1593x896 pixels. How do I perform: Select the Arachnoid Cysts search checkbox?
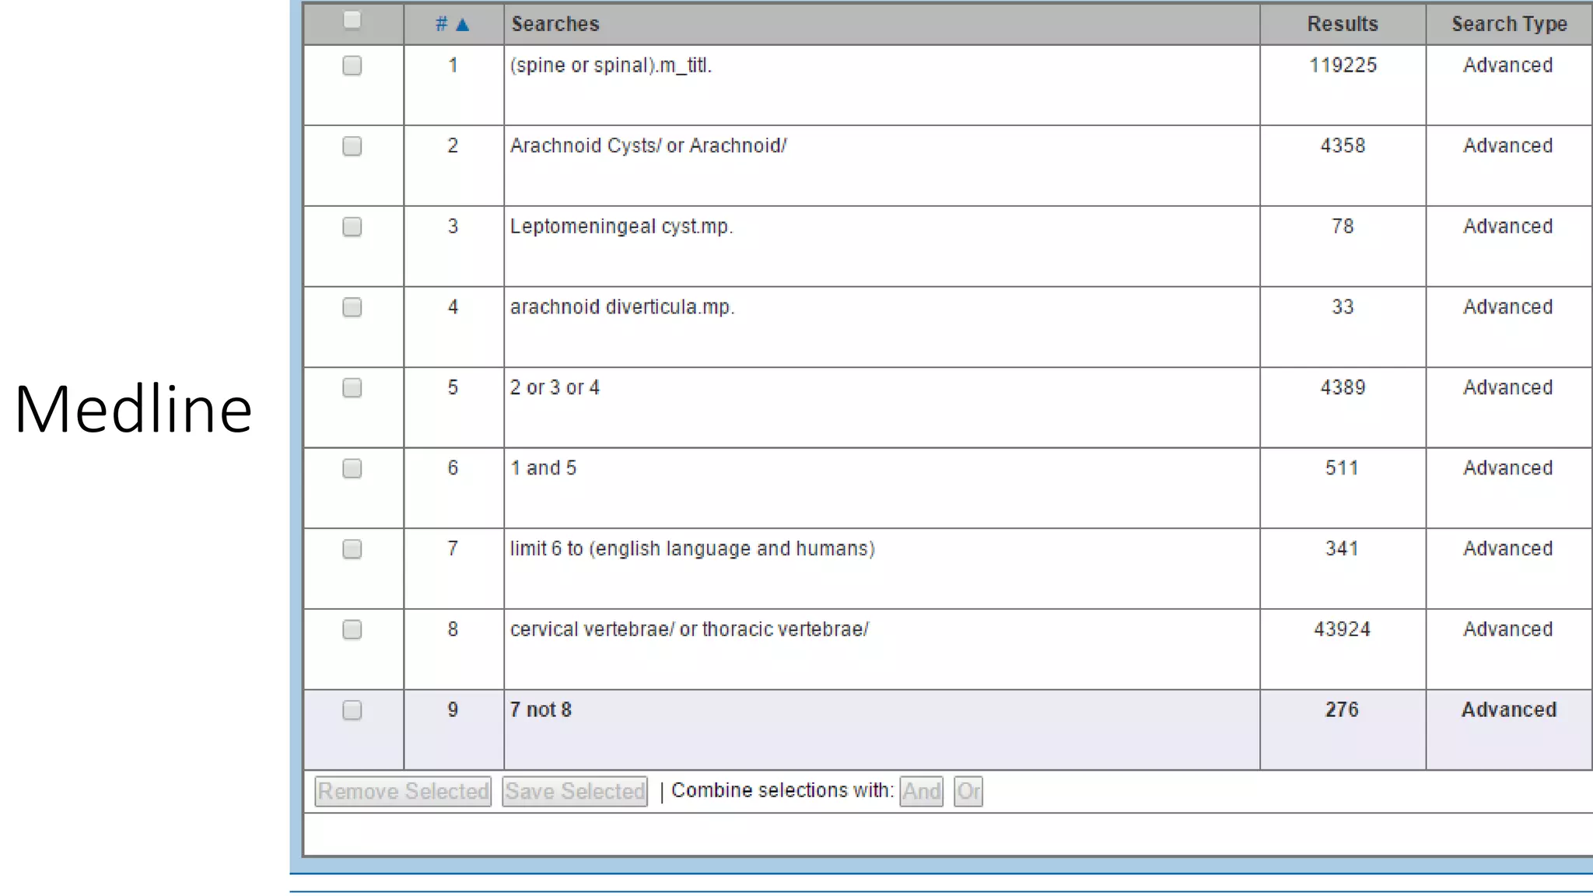pos(352,146)
